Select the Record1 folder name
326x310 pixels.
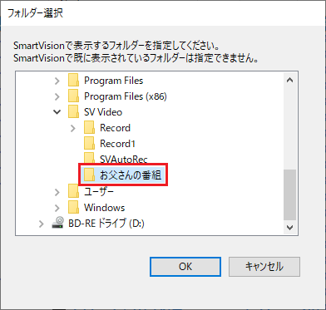117,144
